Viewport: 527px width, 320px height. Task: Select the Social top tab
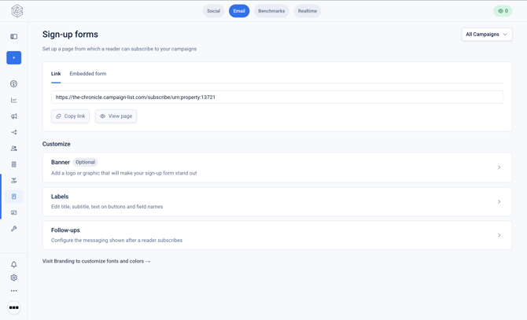[x=213, y=11]
